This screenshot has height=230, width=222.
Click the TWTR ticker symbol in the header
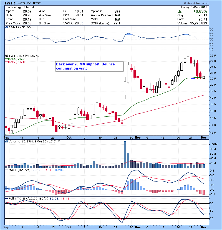coord(10,3)
